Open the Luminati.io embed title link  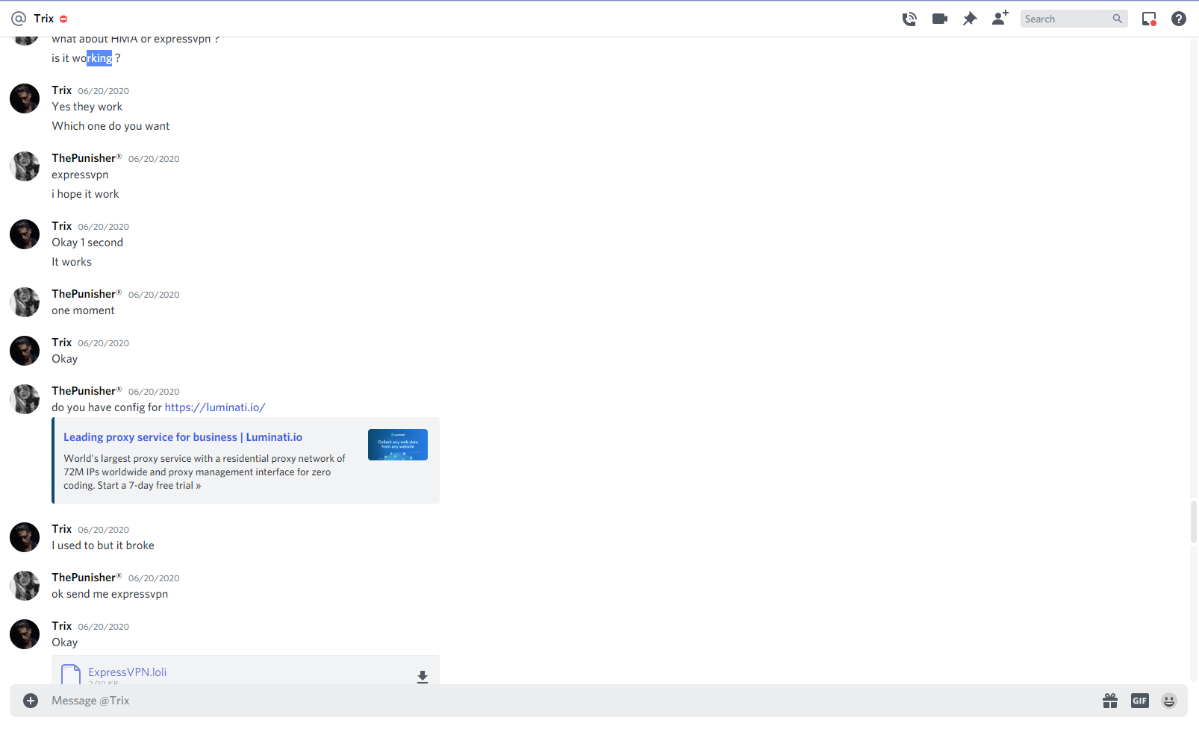(183, 437)
